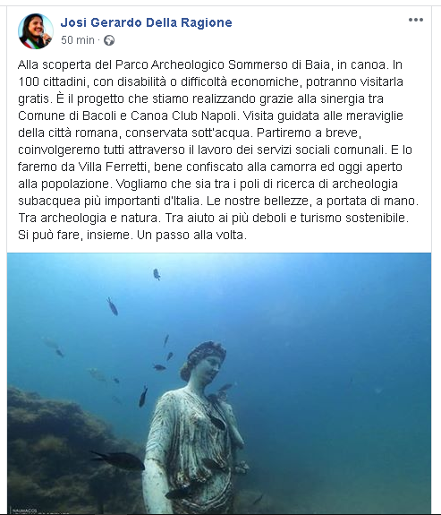The height and width of the screenshot is (515, 441).
Task: Click the "100 cittadini" text in the post
Action: pyautogui.click(x=53, y=82)
